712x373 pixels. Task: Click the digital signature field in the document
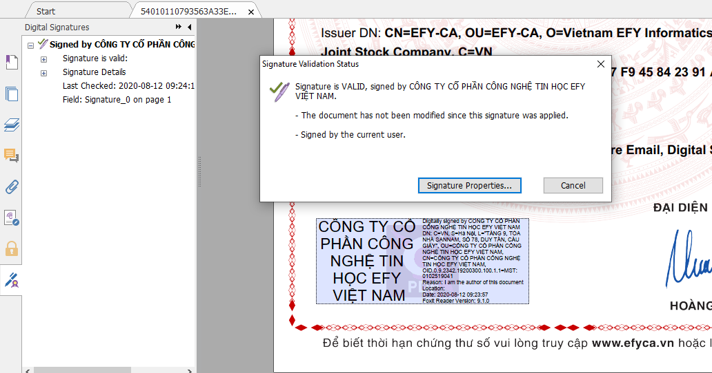tap(422, 262)
